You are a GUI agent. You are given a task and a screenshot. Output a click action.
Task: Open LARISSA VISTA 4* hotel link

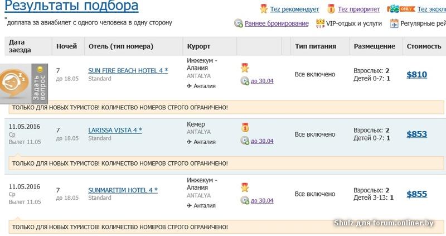pyautogui.click(x=115, y=130)
